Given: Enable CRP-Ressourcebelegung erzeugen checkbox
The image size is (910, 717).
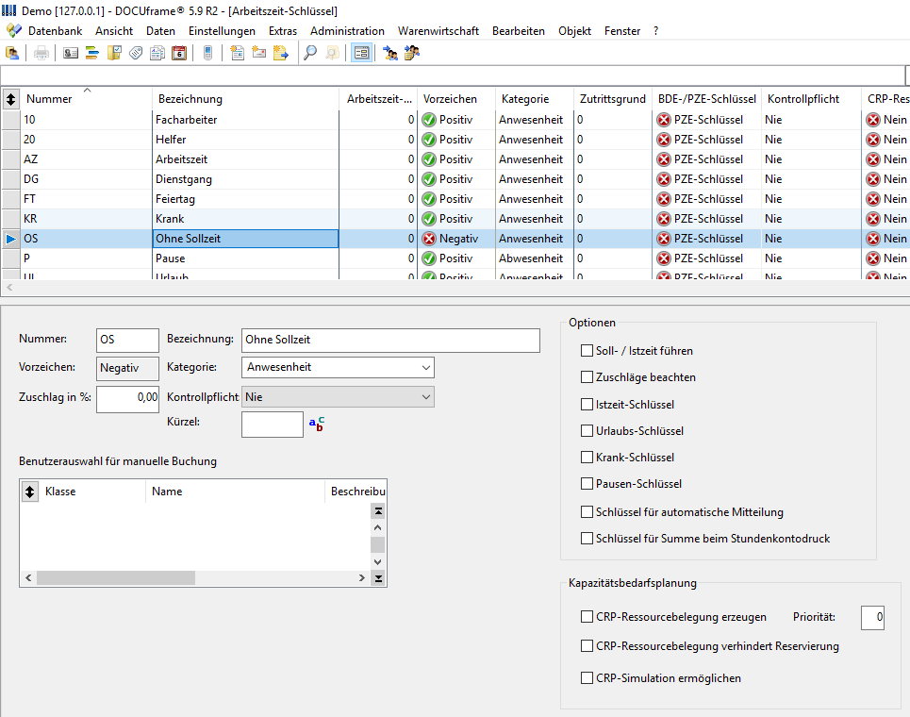Looking at the screenshot, I should (587, 617).
